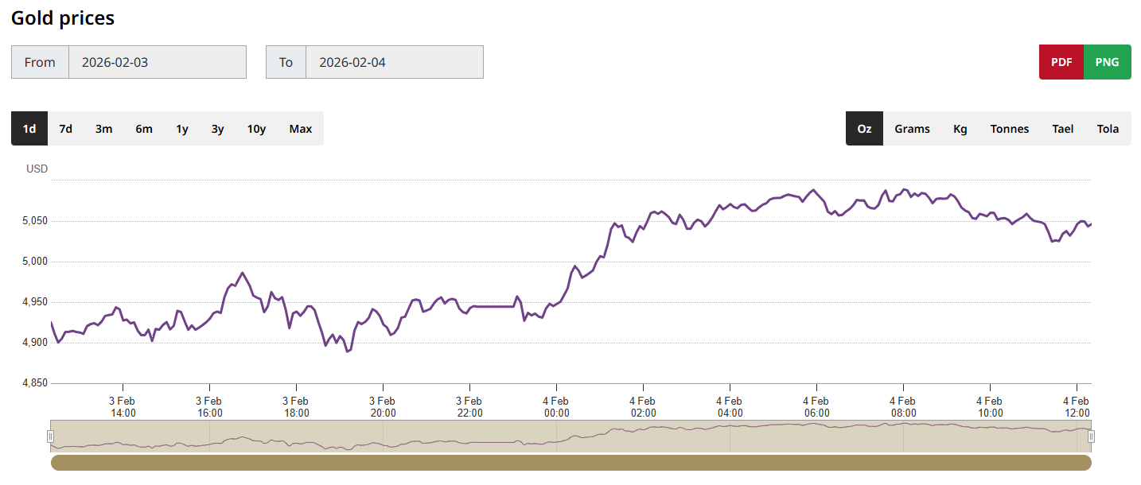Click the brown horizontal scrollbar below chart

(x=570, y=463)
